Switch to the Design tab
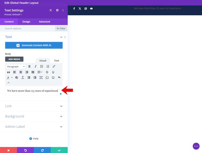The width and height of the screenshot is (202, 153). 26,22
